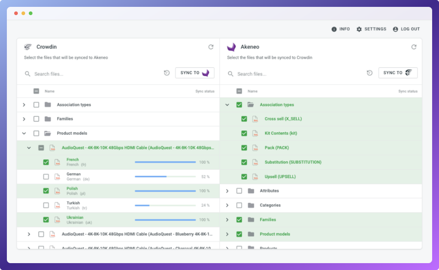Click the Turkish file XML icon
439x270 pixels.
coord(58,205)
